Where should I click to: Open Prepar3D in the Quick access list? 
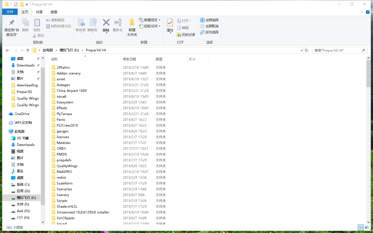(24, 92)
